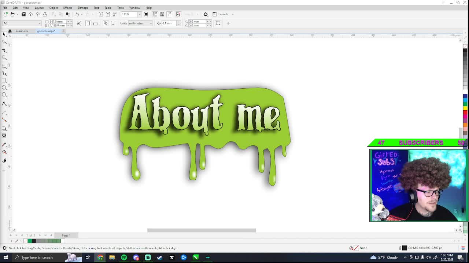Select the Rectangle tool

coord(4,80)
